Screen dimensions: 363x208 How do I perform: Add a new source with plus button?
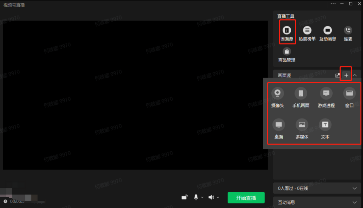(346, 75)
